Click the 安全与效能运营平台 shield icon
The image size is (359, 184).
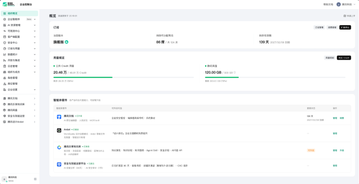pyautogui.click(x=59, y=164)
